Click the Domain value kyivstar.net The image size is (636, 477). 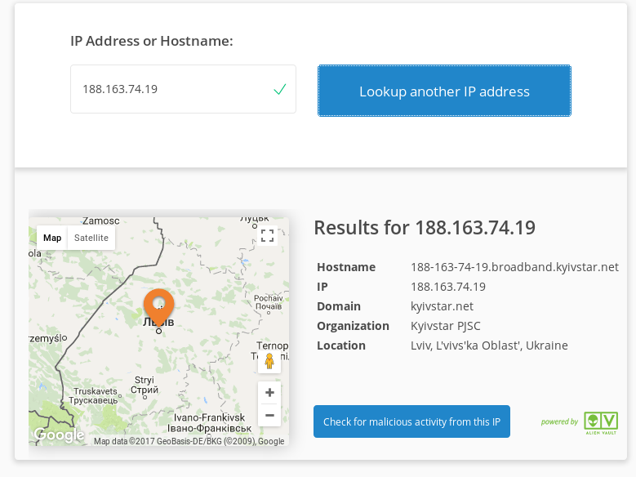(442, 306)
